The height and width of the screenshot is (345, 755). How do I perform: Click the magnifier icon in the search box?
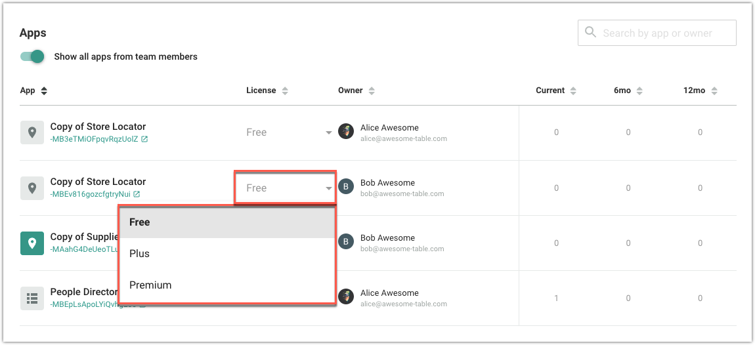[x=591, y=32]
